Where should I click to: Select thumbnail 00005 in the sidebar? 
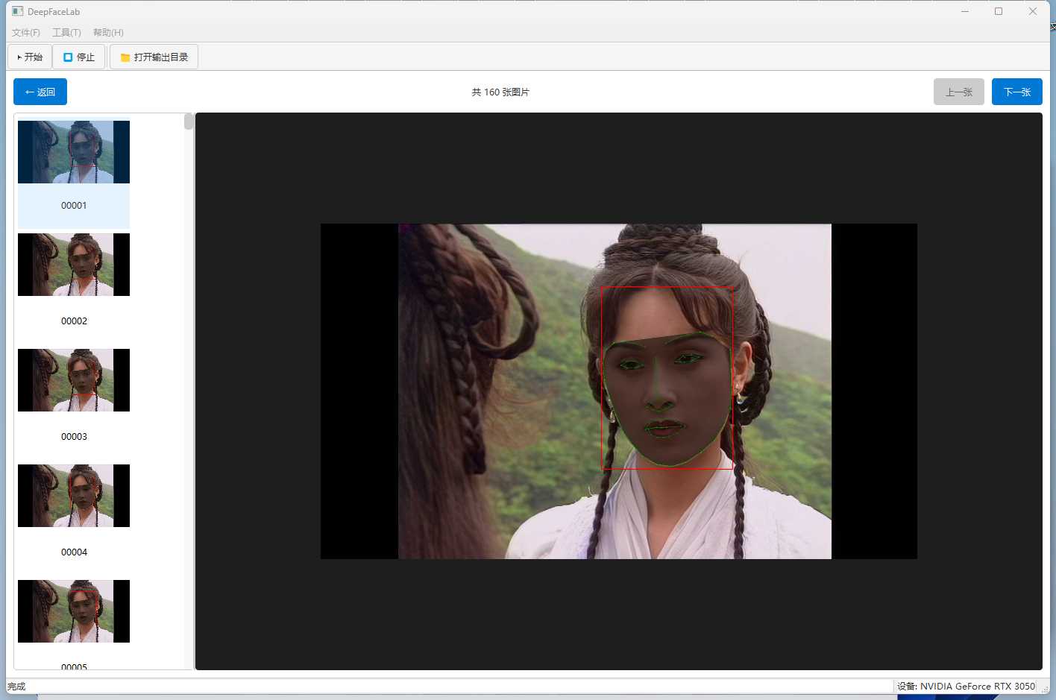(x=73, y=611)
